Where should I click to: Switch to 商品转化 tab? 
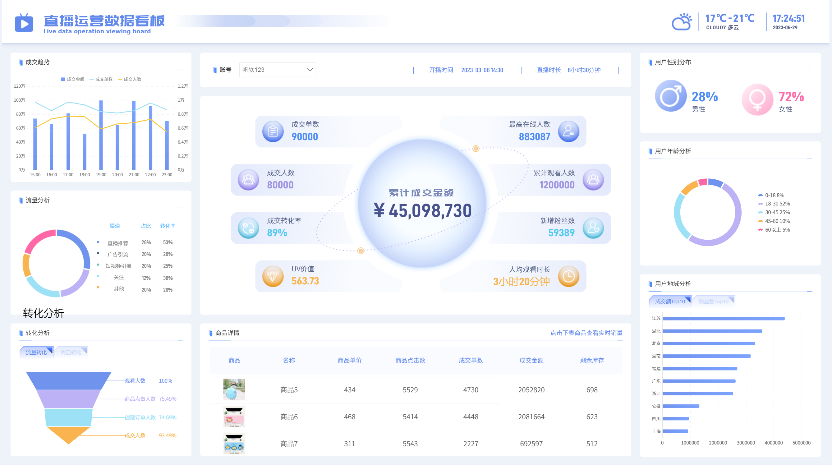pos(71,352)
